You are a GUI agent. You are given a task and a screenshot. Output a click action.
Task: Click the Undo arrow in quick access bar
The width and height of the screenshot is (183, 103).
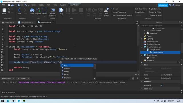click(25, 5)
